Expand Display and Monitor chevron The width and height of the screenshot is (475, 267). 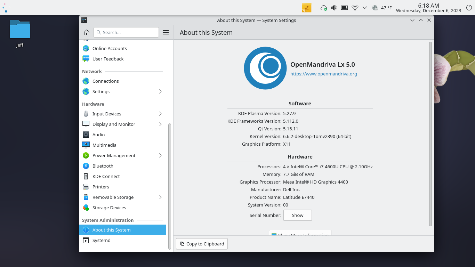tap(160, 124)
